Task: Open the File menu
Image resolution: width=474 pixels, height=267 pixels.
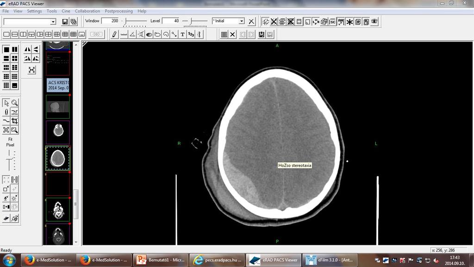Action: pyautogui.click(x=6, y=11)
